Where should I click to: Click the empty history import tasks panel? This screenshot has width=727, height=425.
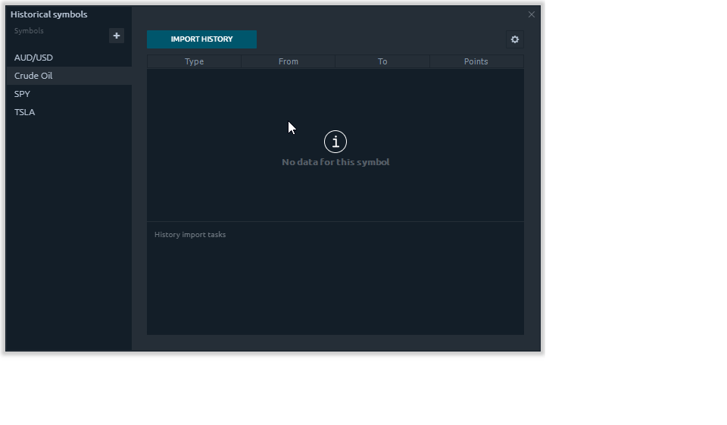point(335,288)
